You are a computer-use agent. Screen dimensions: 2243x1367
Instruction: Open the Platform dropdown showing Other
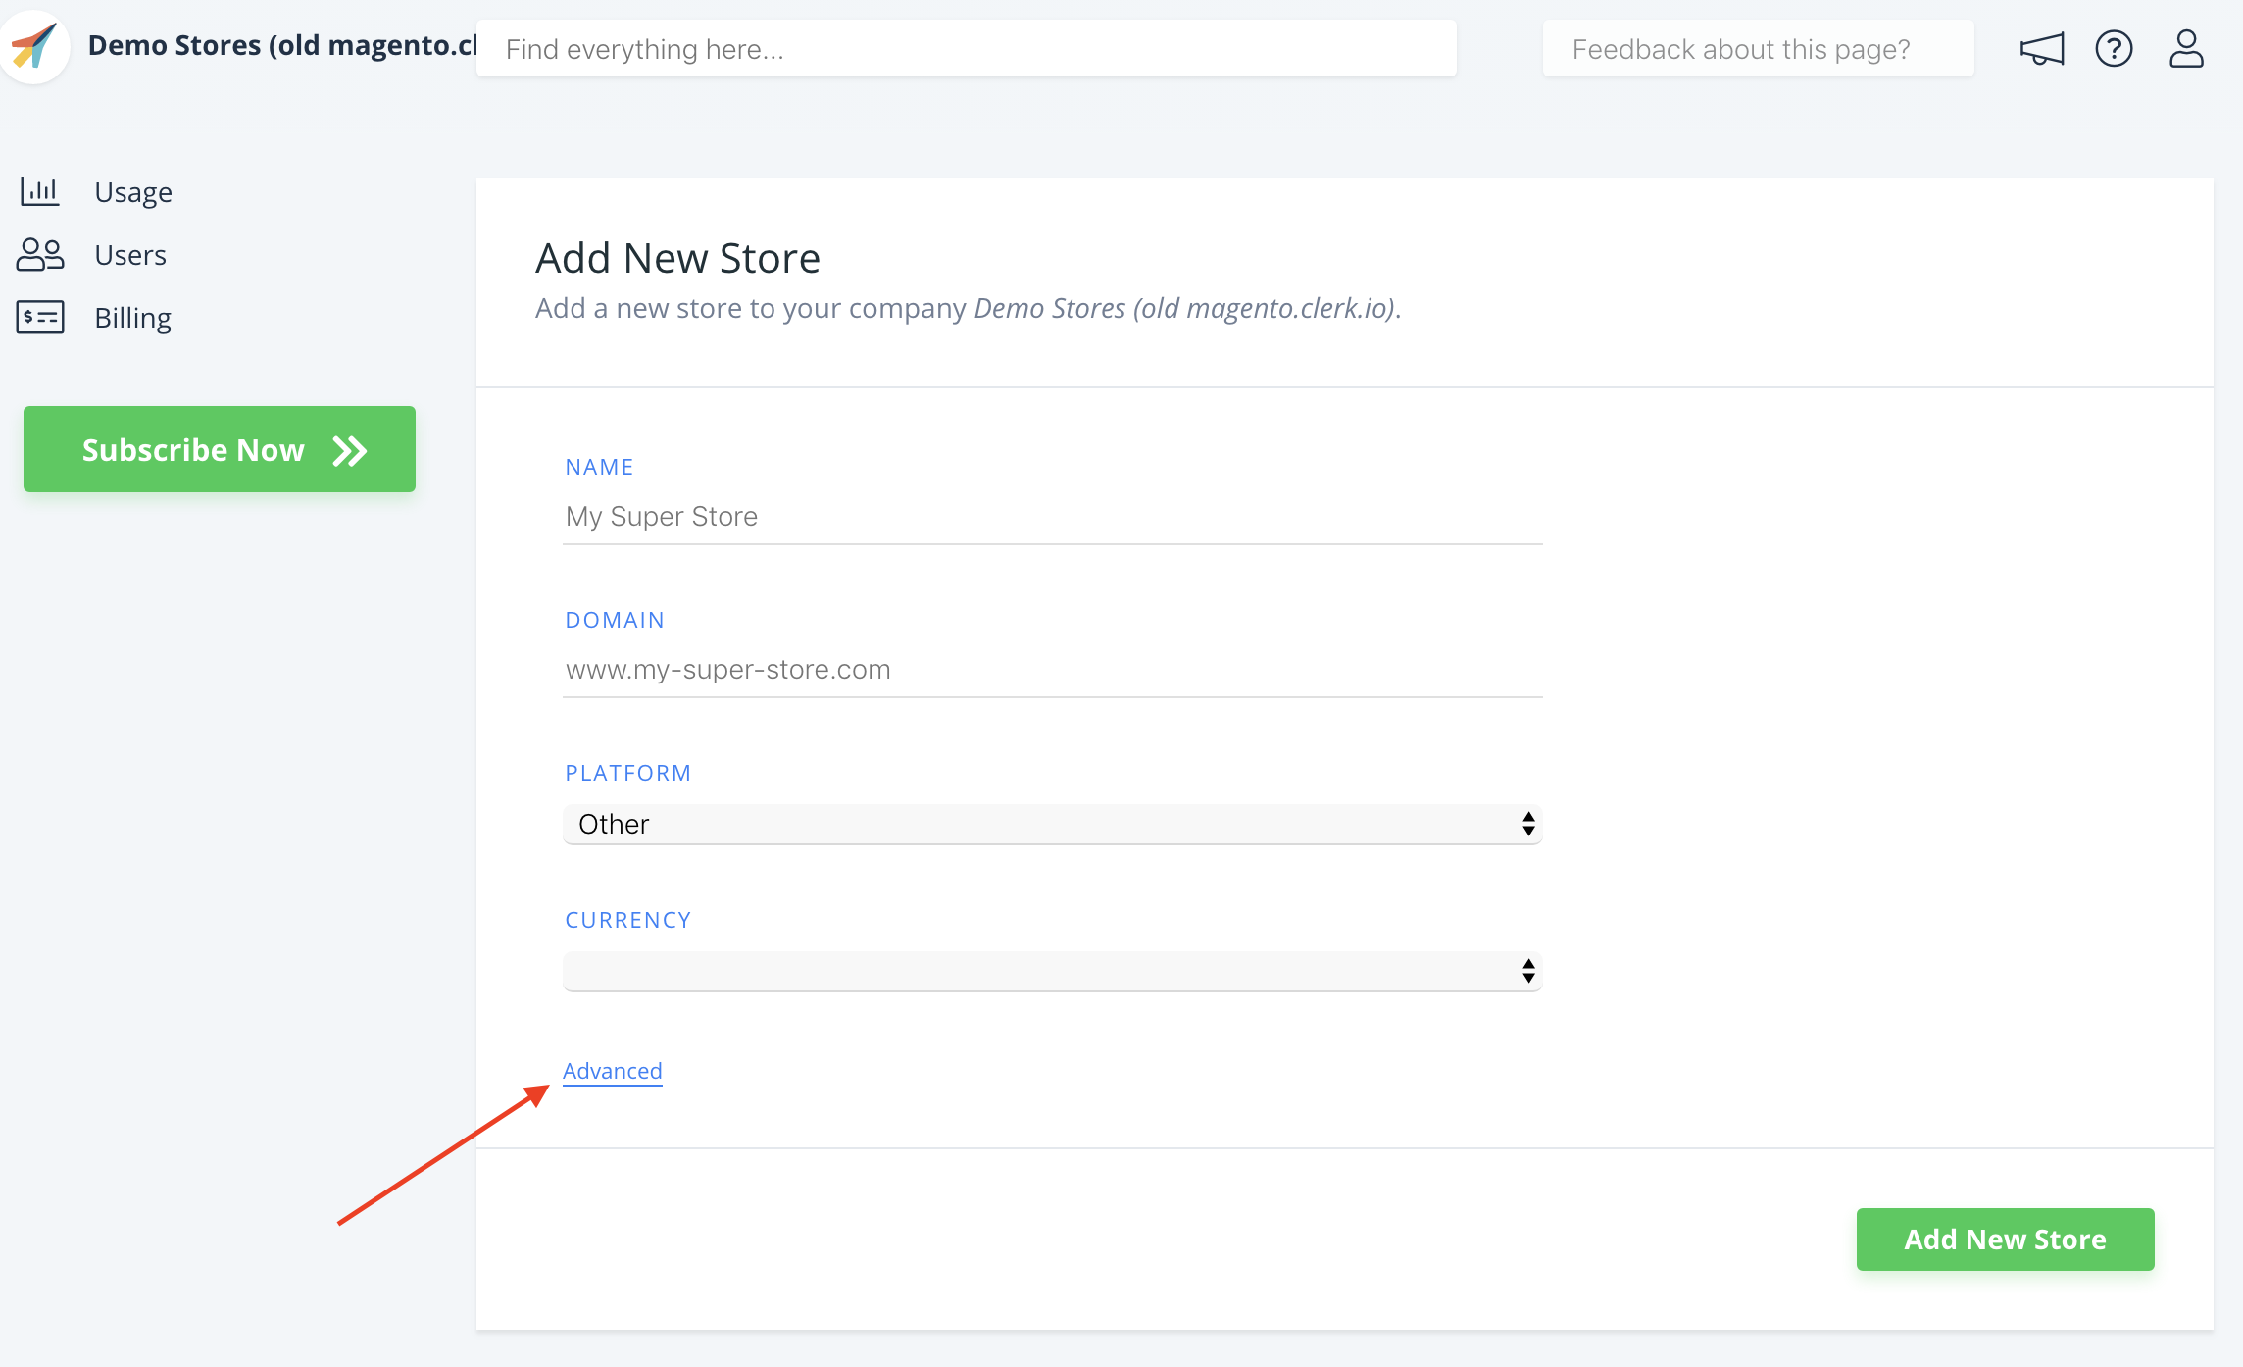1052,825
